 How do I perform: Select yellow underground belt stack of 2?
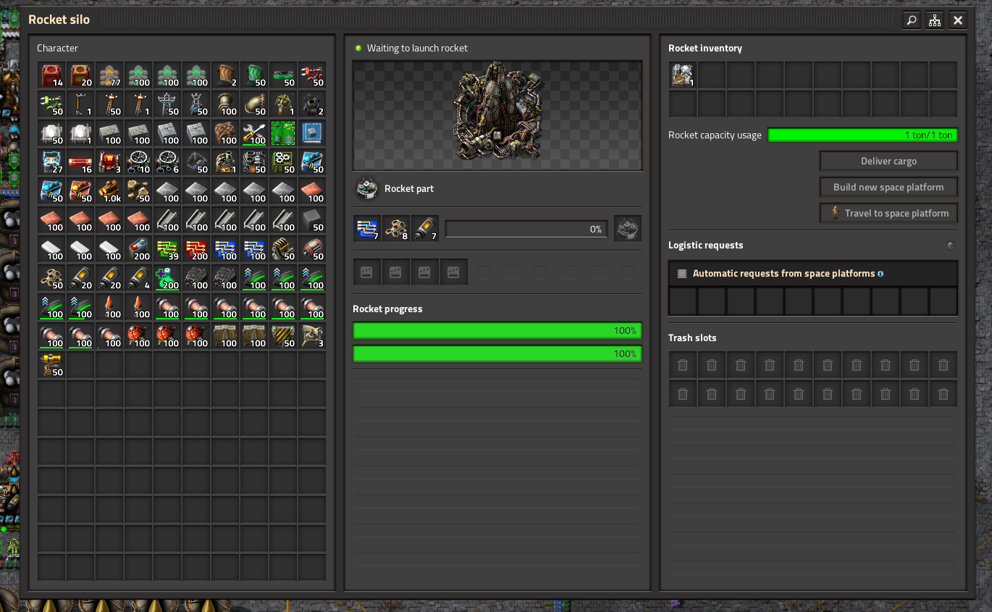pyautogui.click(x=225, y=75)
